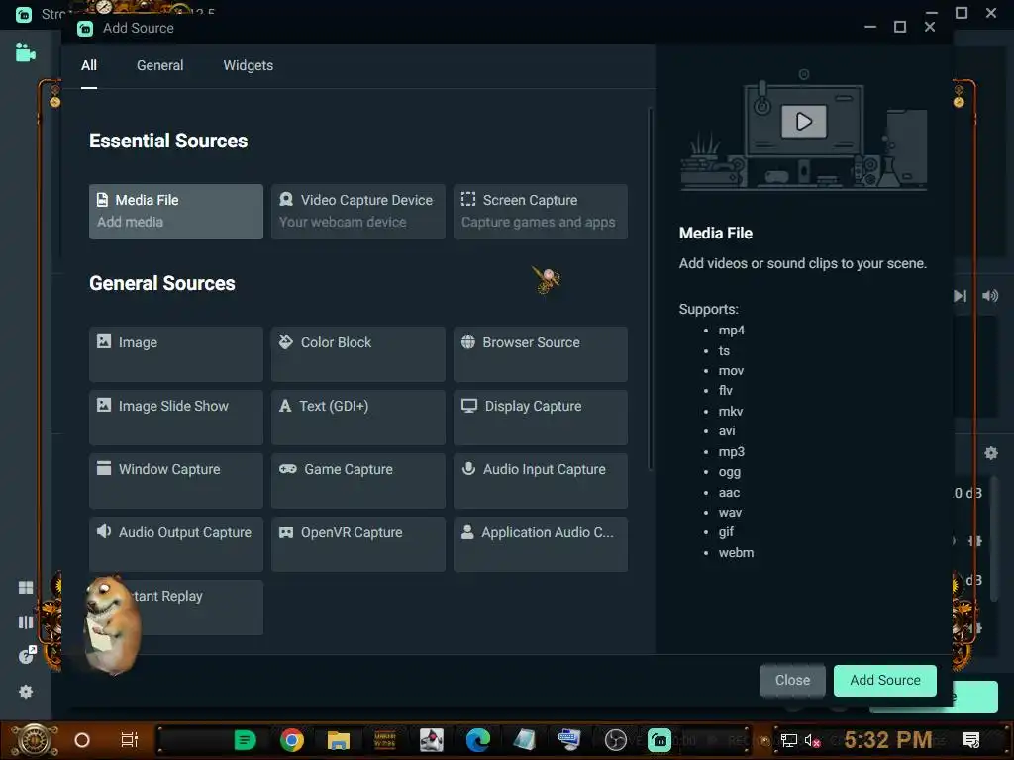The image size is (1014, 760).
Task: Choose the Display Capture source
Action: (541, 417)
